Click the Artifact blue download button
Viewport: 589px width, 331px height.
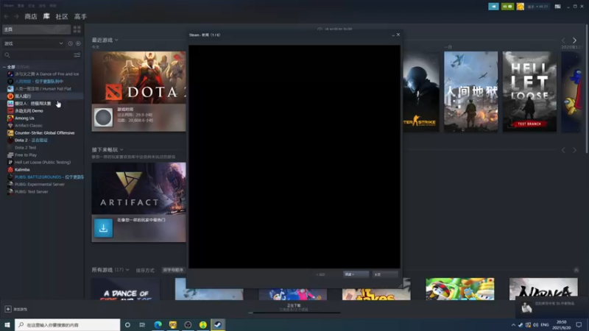tap(103, 228)
